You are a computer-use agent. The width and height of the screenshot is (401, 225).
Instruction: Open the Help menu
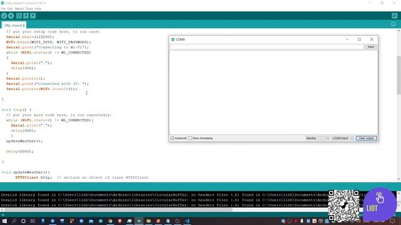(x=38, y=9)
